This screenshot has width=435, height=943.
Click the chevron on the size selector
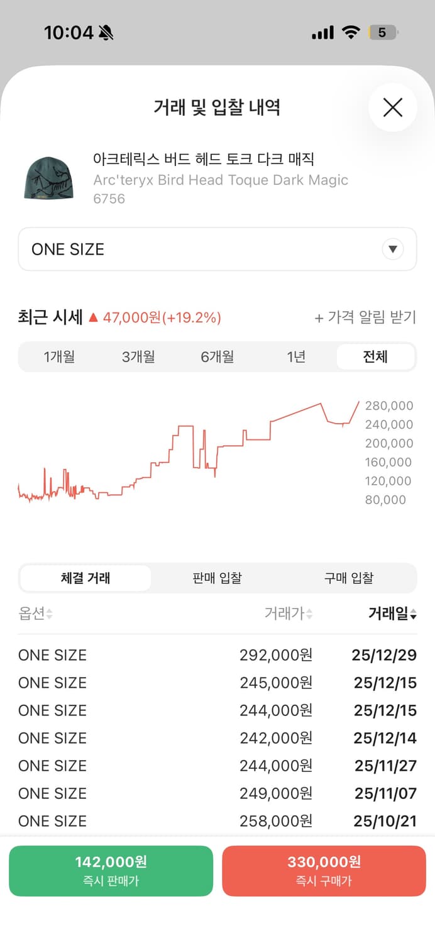tap(393, 249)
